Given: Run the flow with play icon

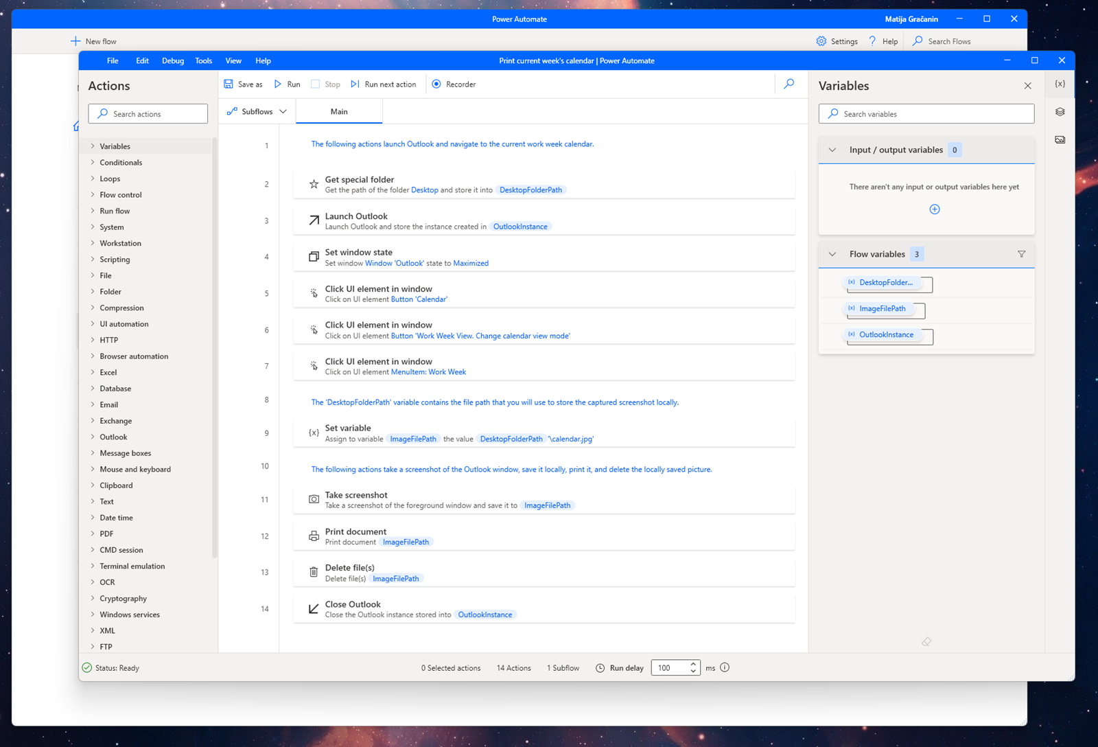Looking at the screenshot, I should point(278,84).
